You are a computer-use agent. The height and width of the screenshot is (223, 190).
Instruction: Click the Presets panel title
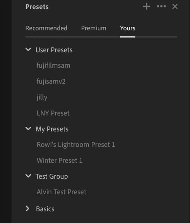click(37, 7)
